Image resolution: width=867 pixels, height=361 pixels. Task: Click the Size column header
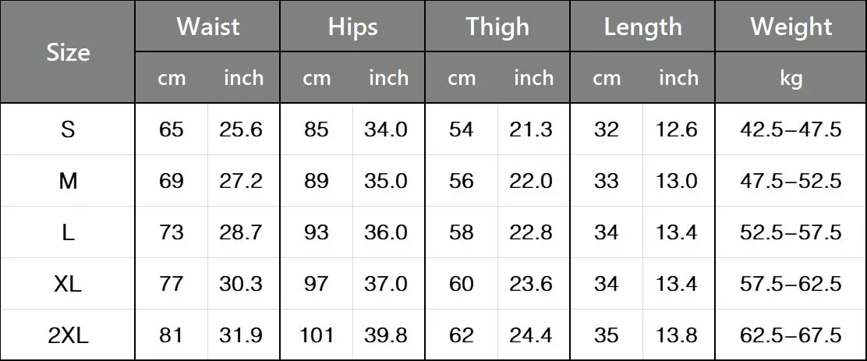tap(68, 52)
